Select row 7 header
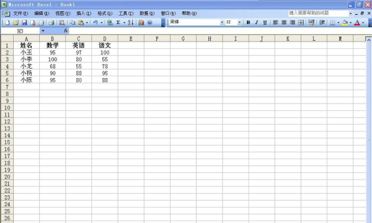Screen dimensions: 372x223 pyautogui.click(x=7, y=87)
